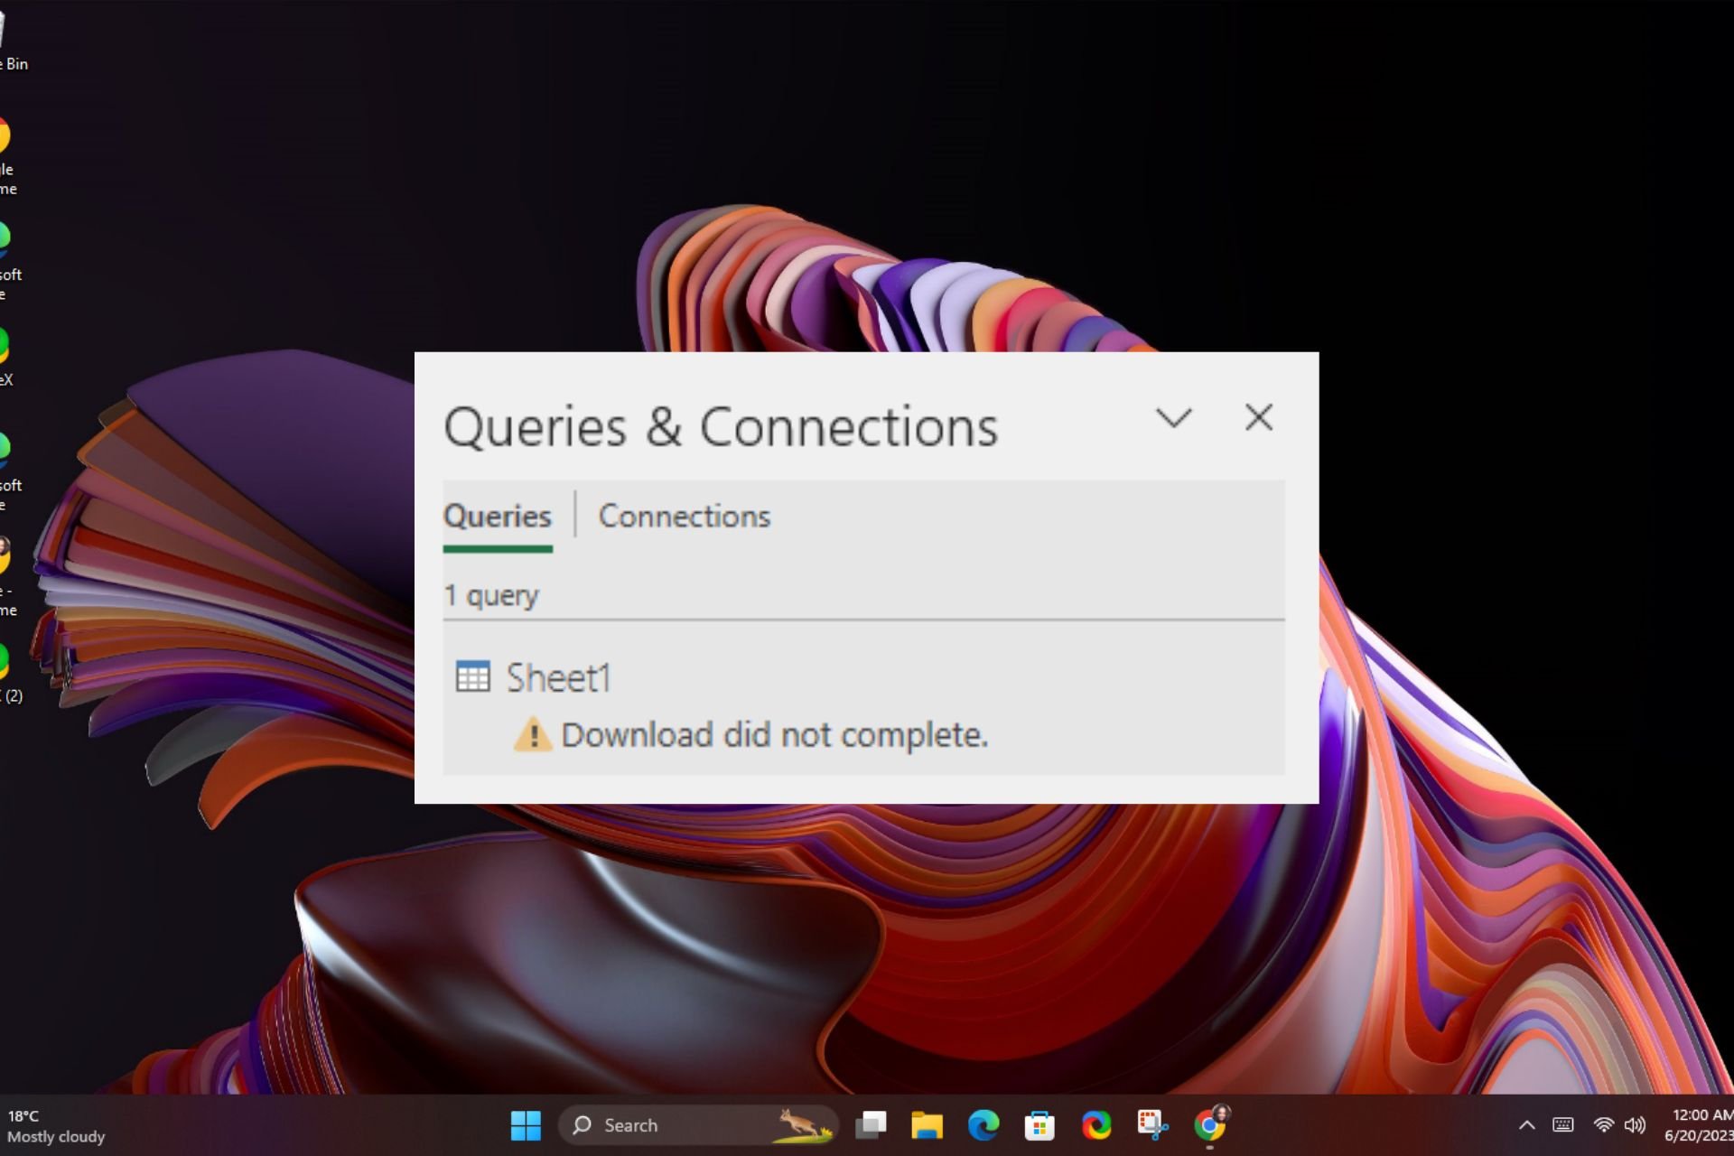Screen dimensions: 1734x1156
Task: Open Google Chrome in the taskbar
Action: 1209,1125
